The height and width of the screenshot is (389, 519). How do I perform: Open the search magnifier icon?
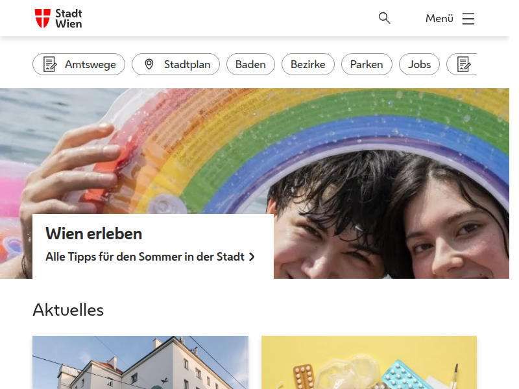click(384, 18)
